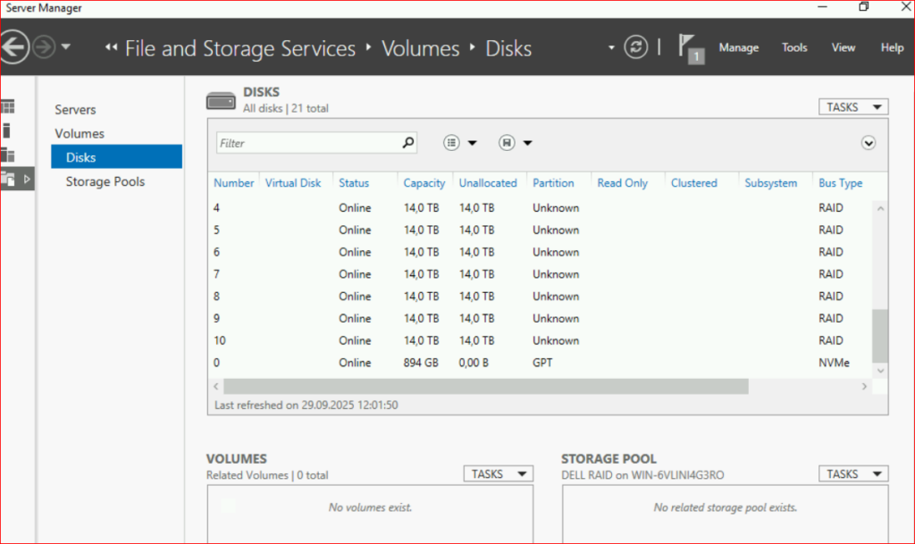Go to Storage Pools

105,181
